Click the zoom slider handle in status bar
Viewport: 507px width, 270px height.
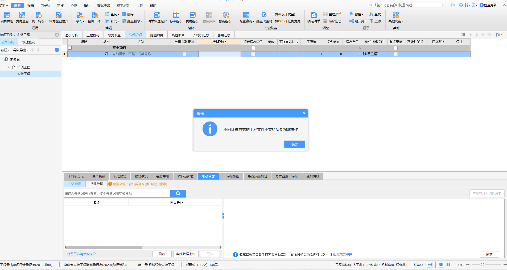pyautogui.click(x=483, y=265)
